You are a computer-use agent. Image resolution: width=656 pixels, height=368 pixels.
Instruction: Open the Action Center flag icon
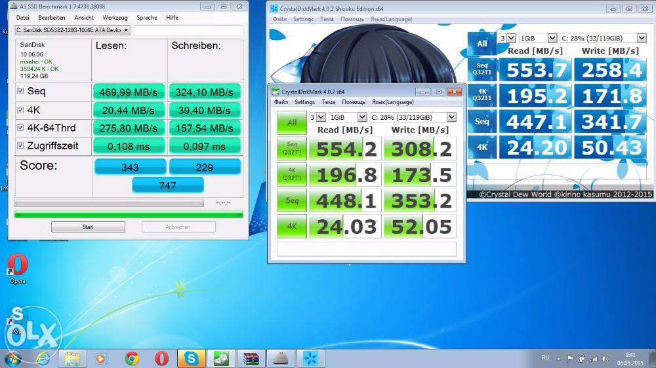[x=570, y=358]
